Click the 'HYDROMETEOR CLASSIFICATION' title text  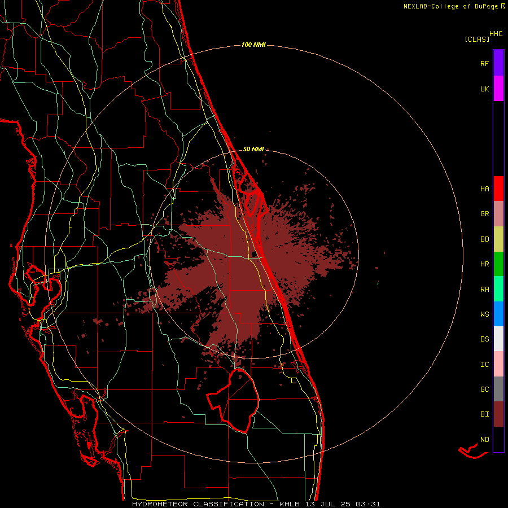[198, 504]
